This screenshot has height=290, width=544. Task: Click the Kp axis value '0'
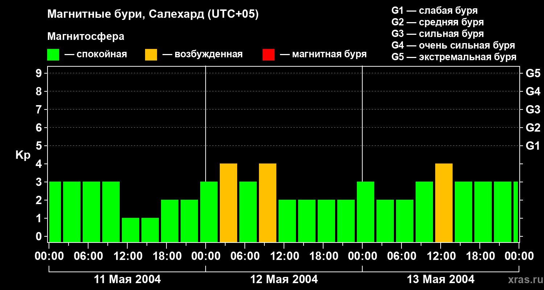coord(40,236)
